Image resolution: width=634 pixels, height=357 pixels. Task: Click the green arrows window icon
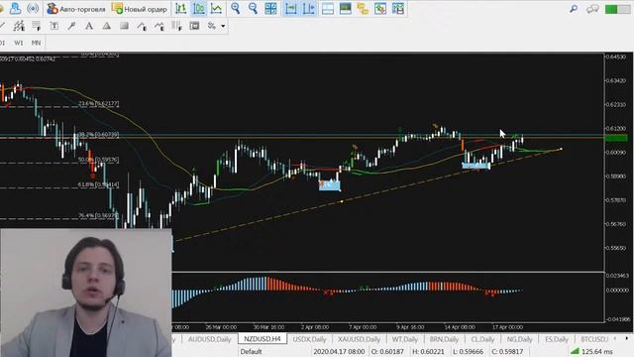tap(380, 9)
